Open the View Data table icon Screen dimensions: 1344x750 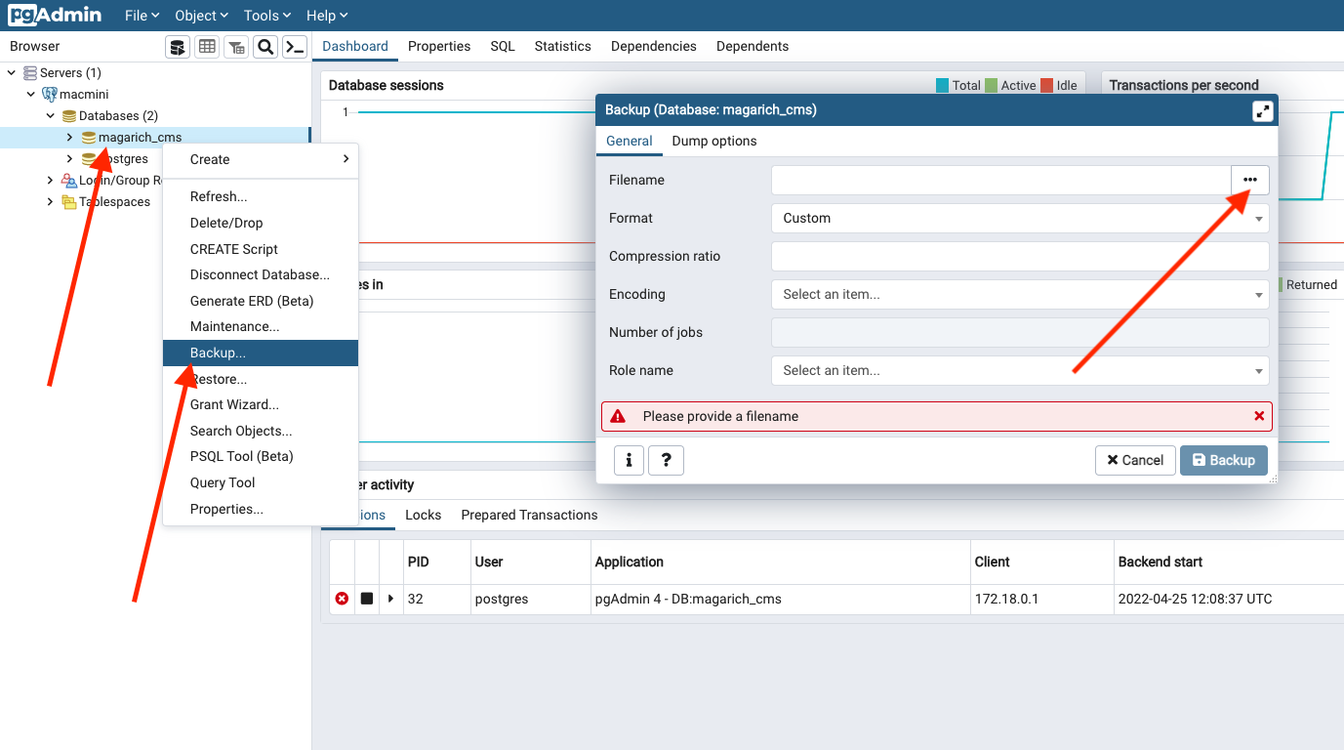[x=207, y=47]
